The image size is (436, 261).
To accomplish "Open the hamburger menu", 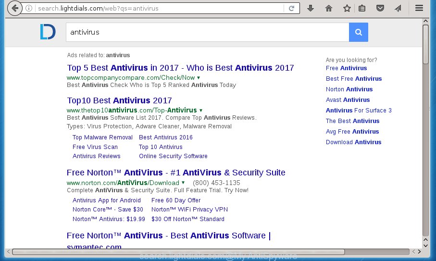I will tap(419, 8).
